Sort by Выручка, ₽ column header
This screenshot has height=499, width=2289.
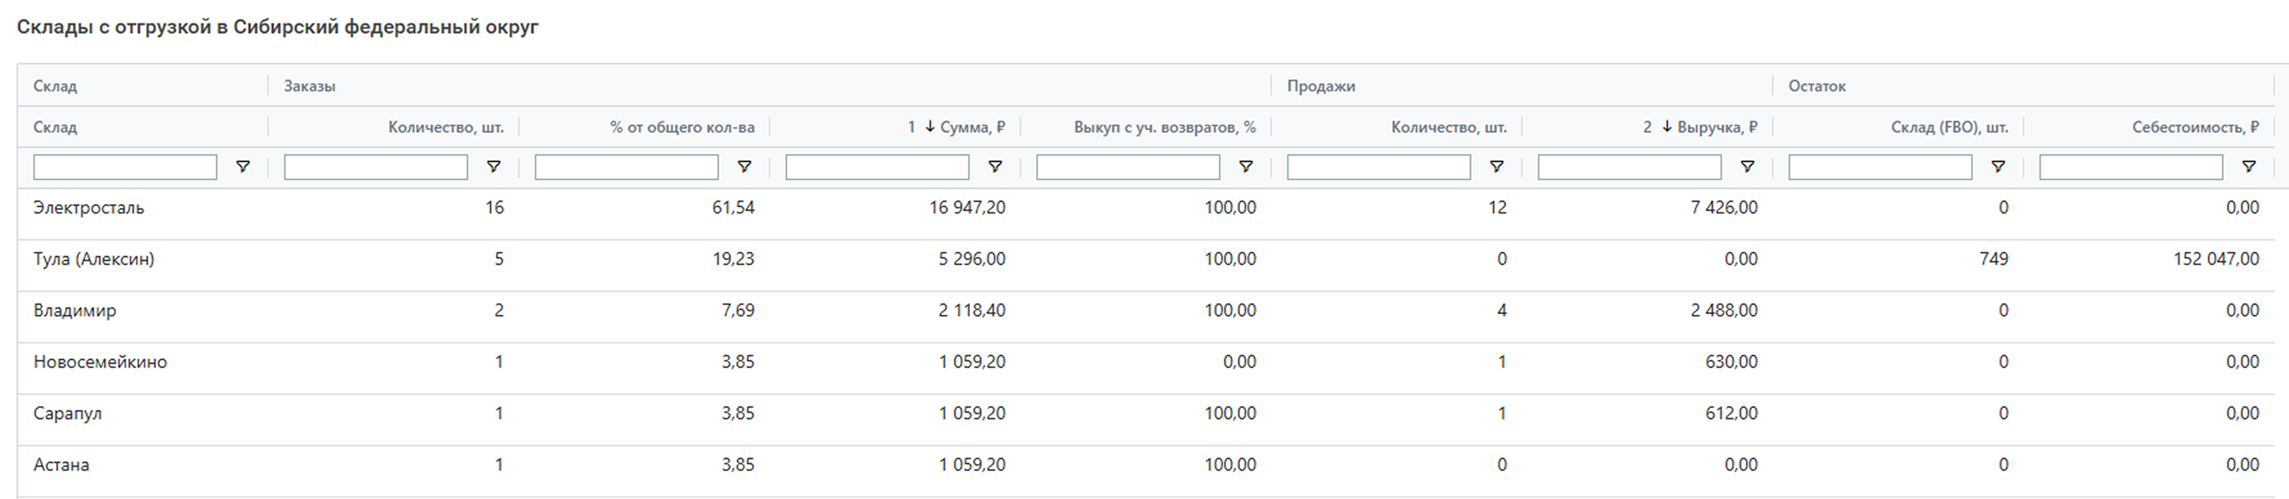[x=1716, y=127]
